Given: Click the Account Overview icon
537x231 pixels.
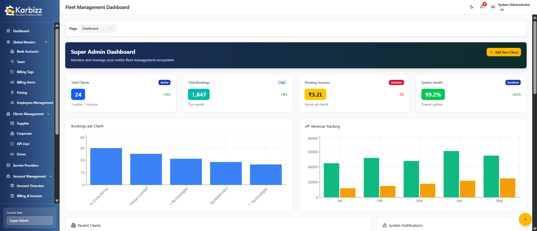Looking at the screenshot, I should [x=12, y=186].
